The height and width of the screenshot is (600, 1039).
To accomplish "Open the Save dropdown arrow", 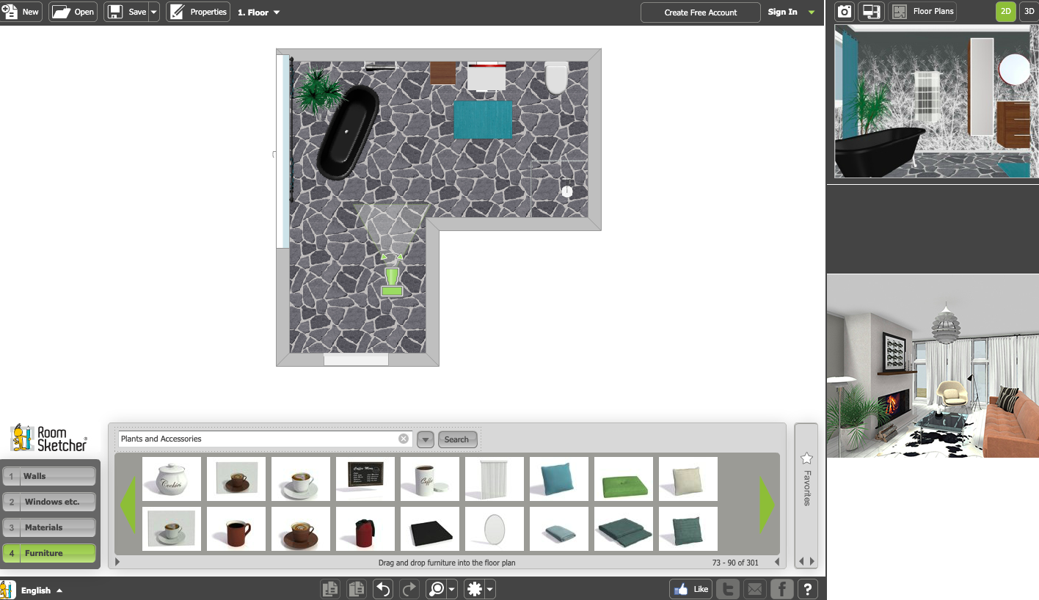I will click(x=154, y=12).
